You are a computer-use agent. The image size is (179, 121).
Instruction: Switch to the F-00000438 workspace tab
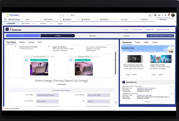(x=144, y=19)
